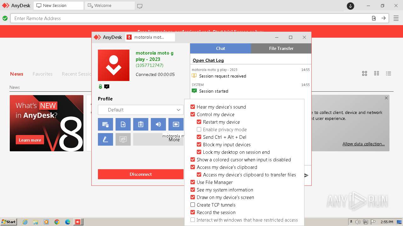The width and height of the screenshot is (403, 226).
Task: Open Internet Explorer from taskbar
Action: [x=25, y=222]
